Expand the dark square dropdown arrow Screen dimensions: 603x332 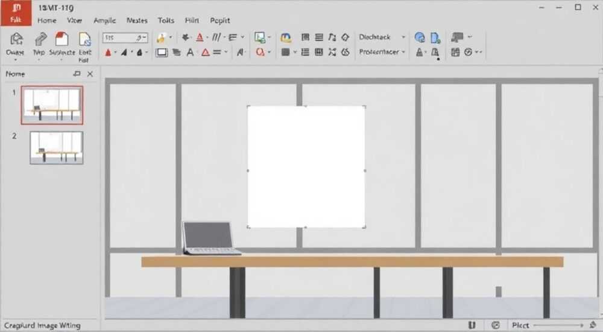point(295,52)
